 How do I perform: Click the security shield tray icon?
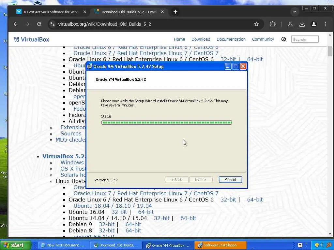(x=317, y=245)
